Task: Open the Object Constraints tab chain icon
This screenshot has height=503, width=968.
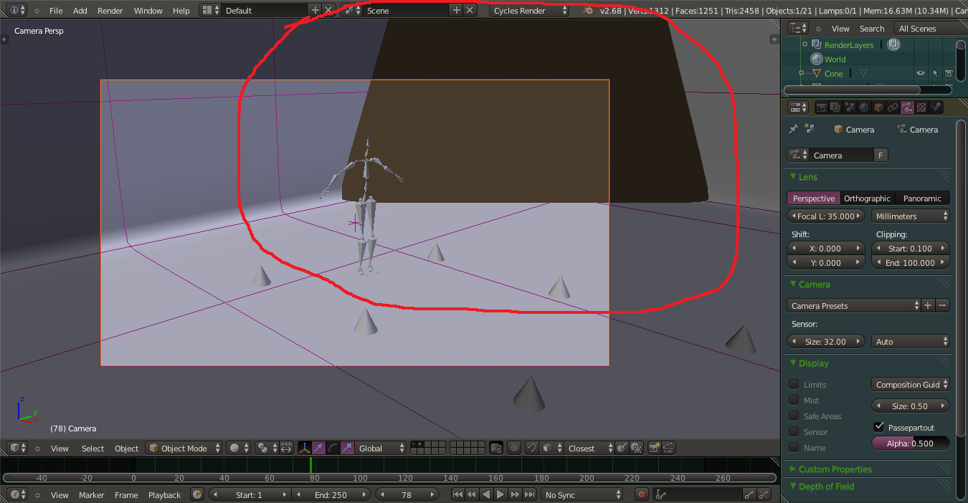Action: click(x=893, y=107)
